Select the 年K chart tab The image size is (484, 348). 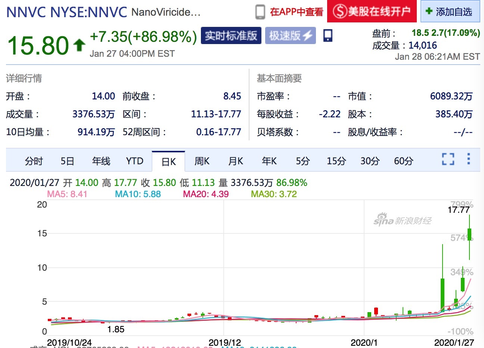(269, 161)
